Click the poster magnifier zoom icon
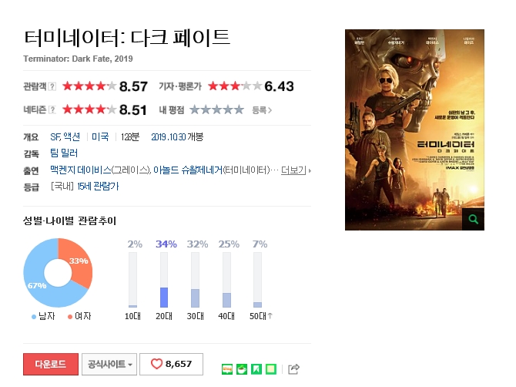This screenshot has height=387, width=516. [473, 219]
